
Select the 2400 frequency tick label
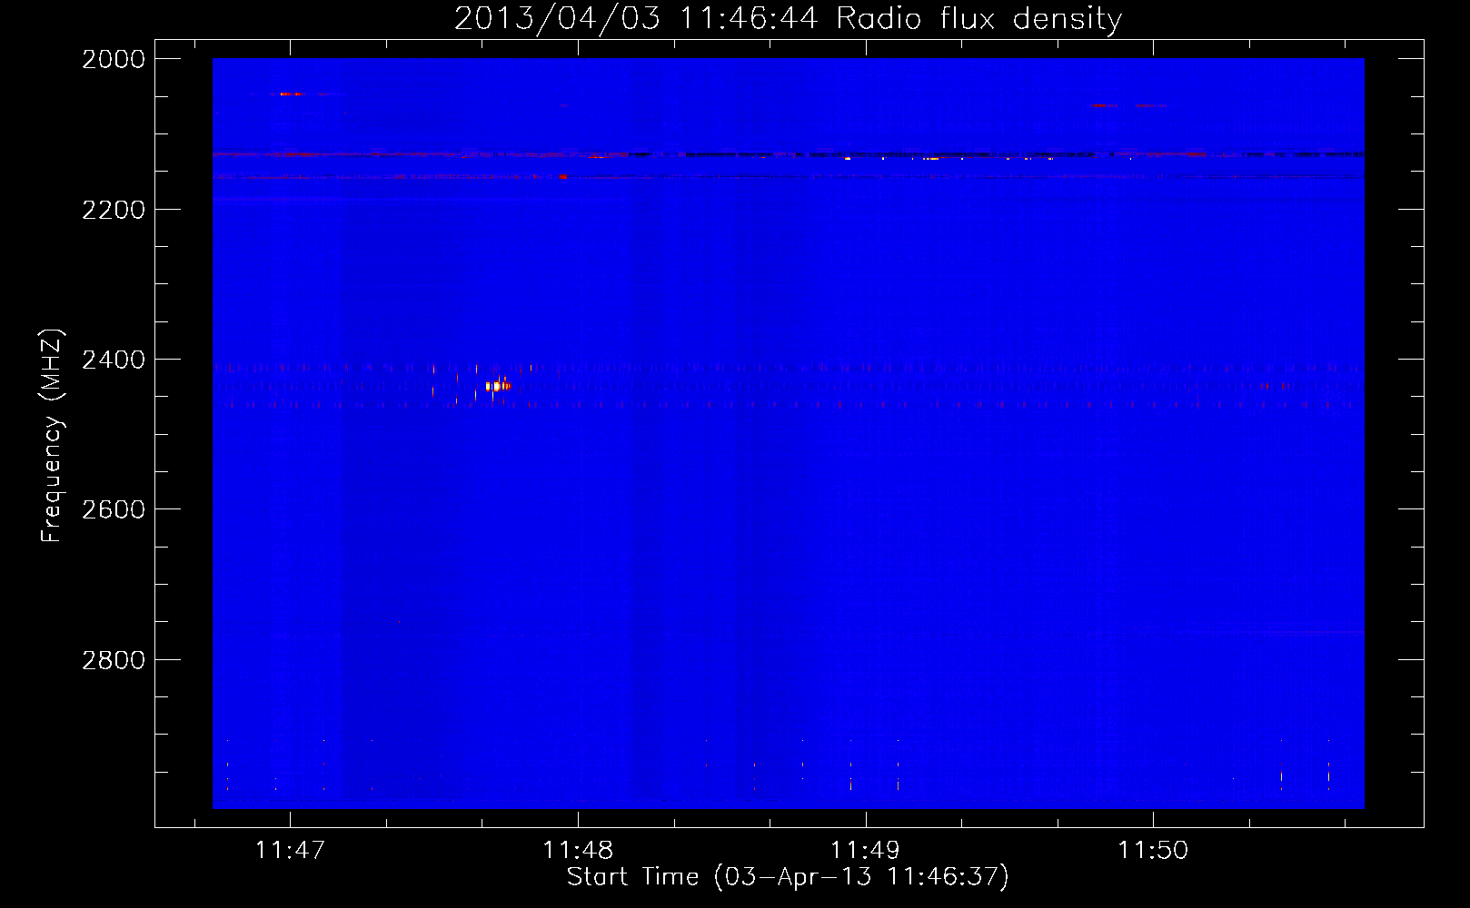114,360
